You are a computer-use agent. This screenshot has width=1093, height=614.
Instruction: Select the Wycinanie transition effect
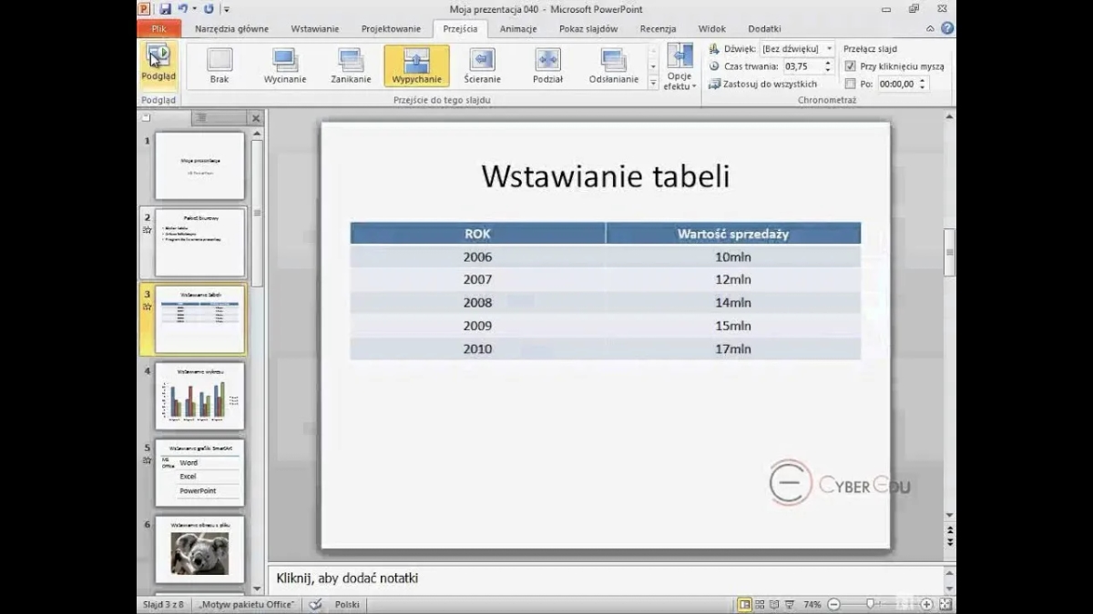coord(285,65)
